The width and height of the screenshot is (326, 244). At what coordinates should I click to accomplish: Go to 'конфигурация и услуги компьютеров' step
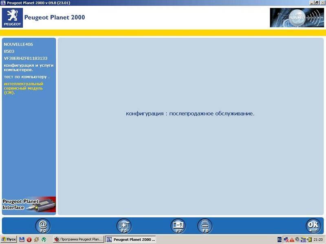29,68
